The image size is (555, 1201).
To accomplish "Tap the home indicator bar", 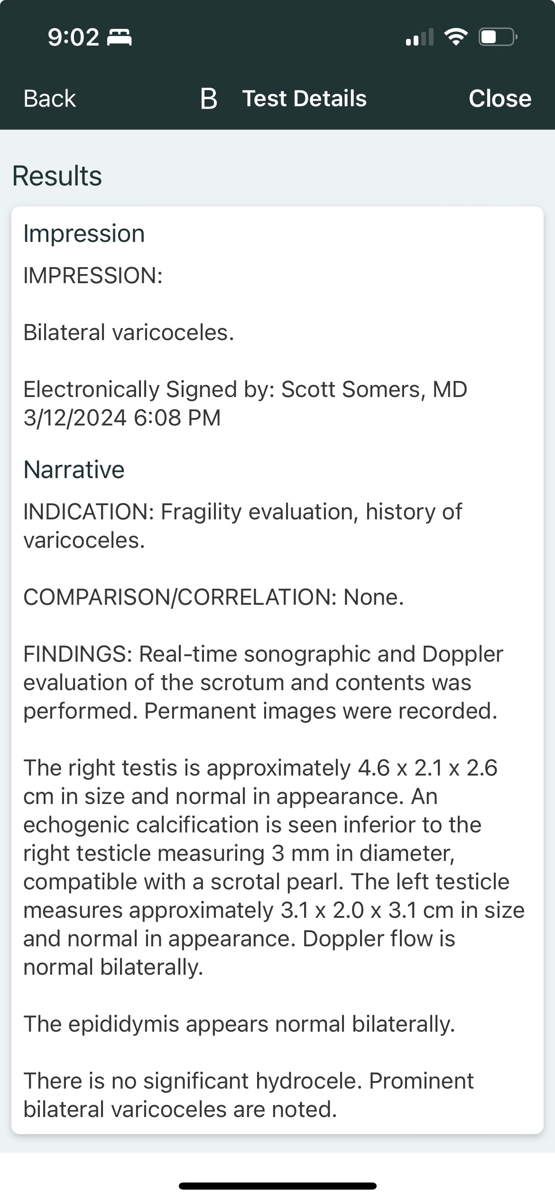I will pos(277,1186).
